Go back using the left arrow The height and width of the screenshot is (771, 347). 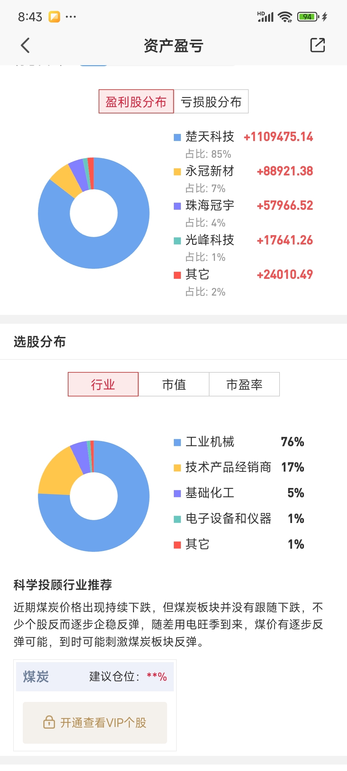(25, 45)
